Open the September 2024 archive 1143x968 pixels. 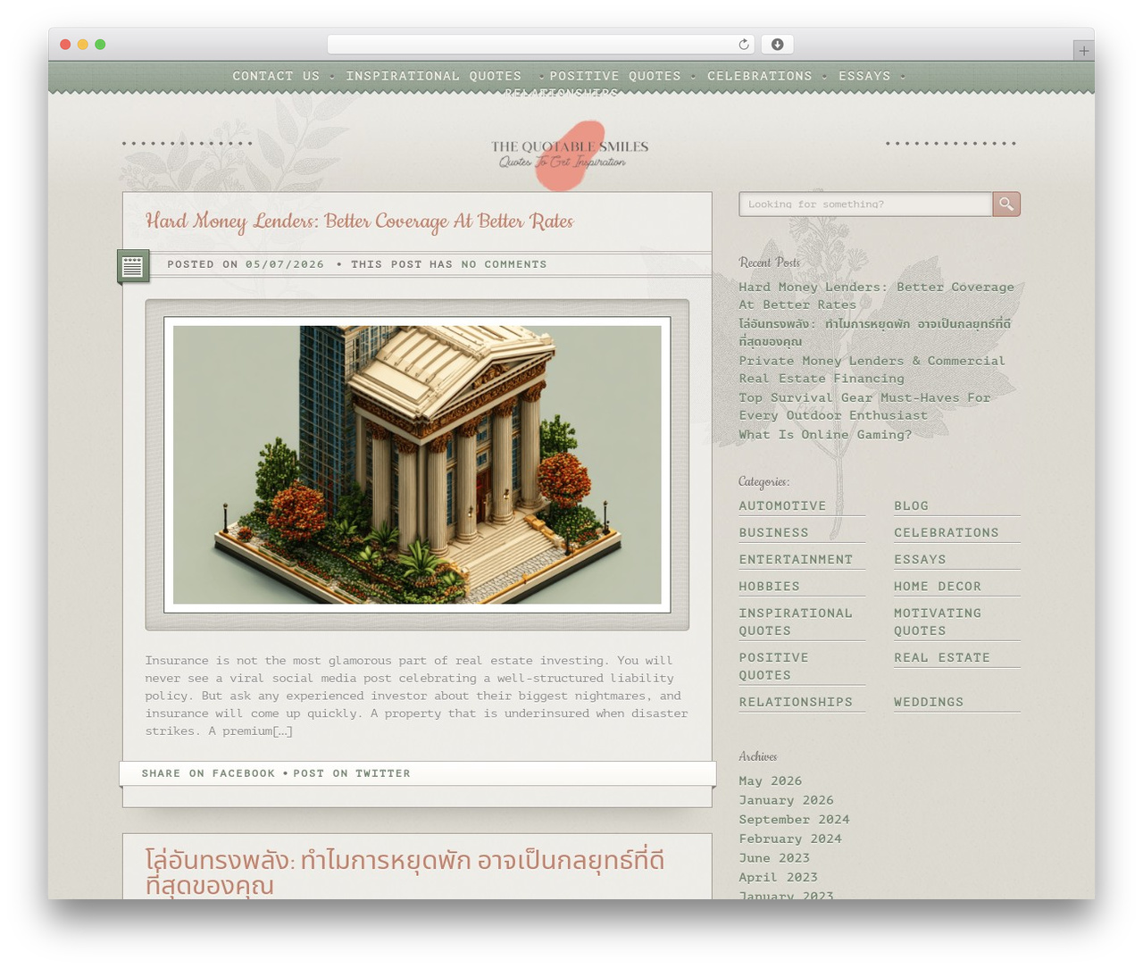[x=794, y=819]
